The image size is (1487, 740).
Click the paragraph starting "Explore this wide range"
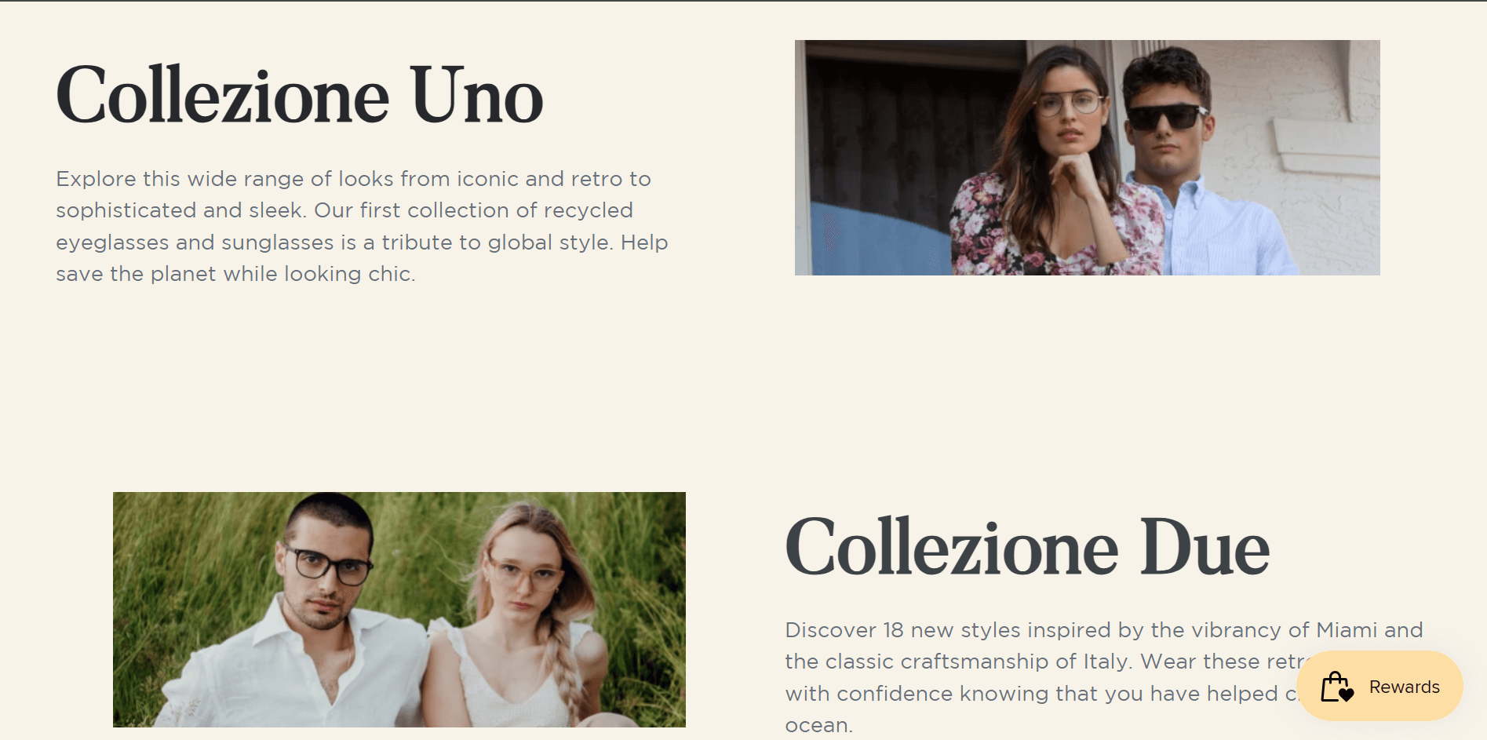361,226
